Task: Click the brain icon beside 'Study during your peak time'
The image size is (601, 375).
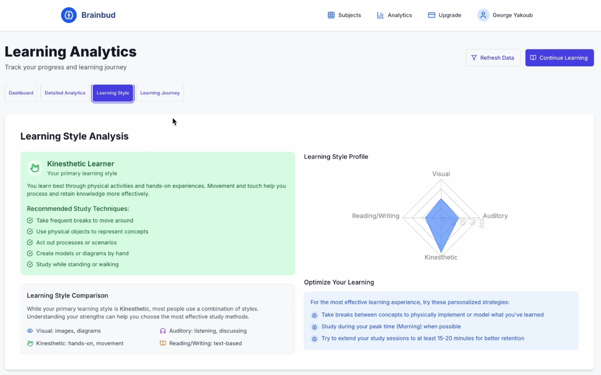Action: coord(314,327)
